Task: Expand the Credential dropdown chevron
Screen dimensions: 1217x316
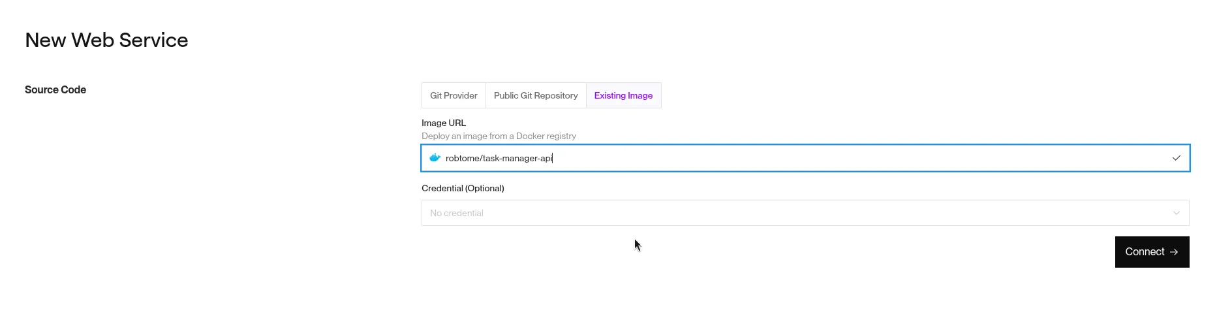Action: point(1176,213)
